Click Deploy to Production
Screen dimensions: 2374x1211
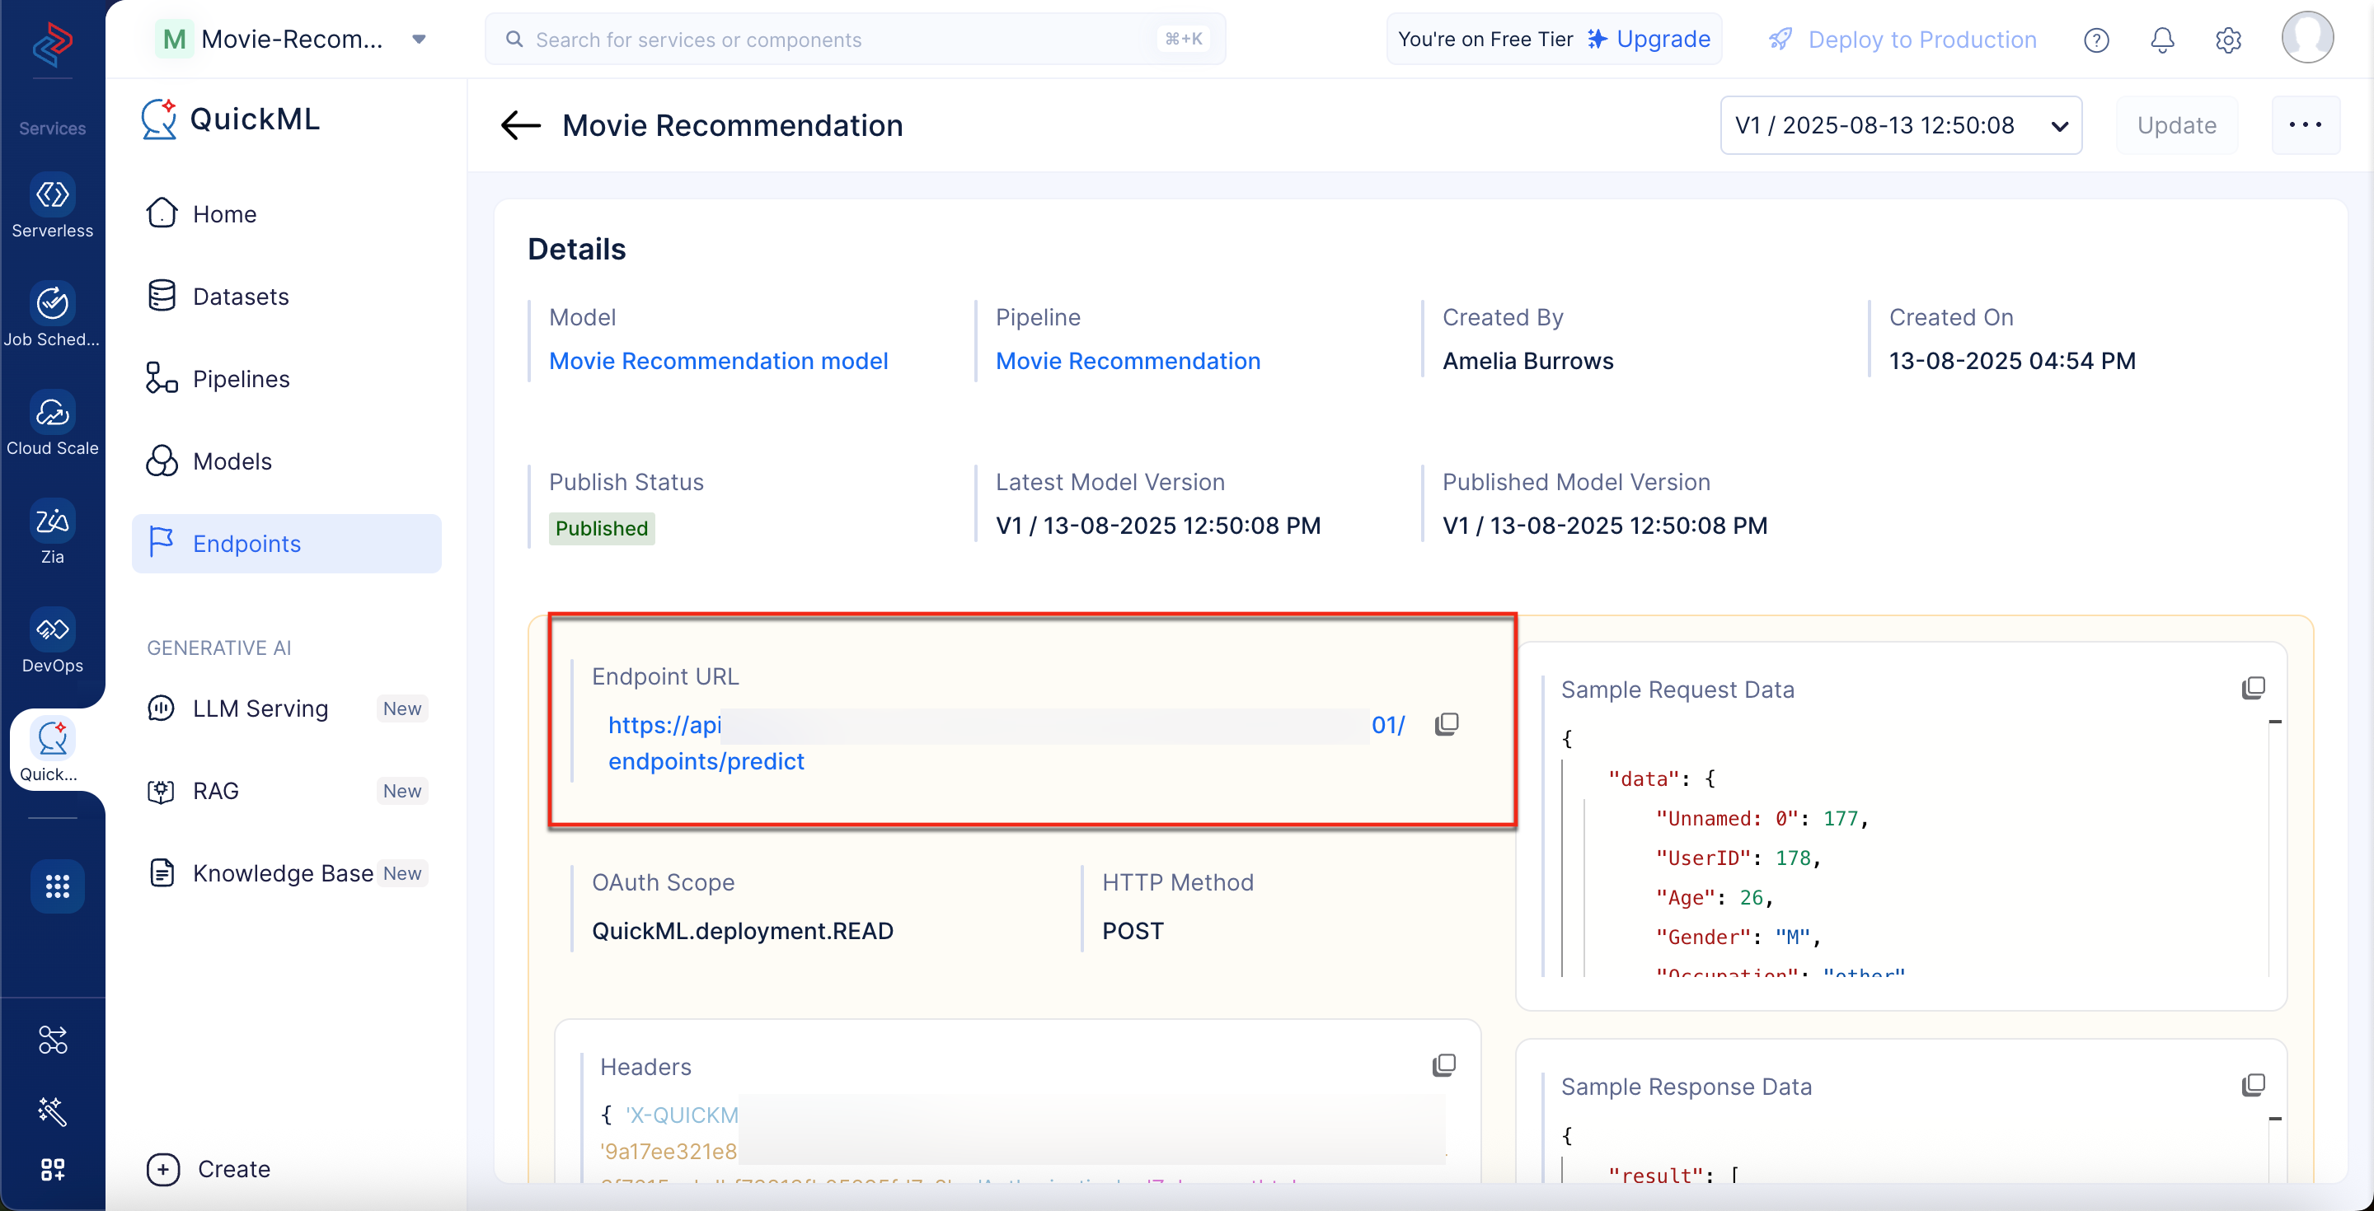pyautogui.click(x=1903, y=40)
